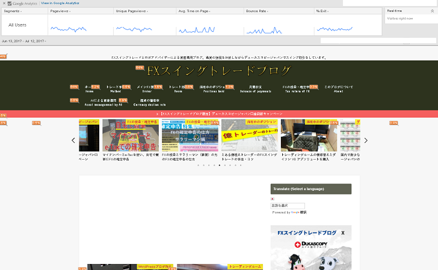Open Asset management by AI menu item
438x270 pixels.
tap(103, 102)
